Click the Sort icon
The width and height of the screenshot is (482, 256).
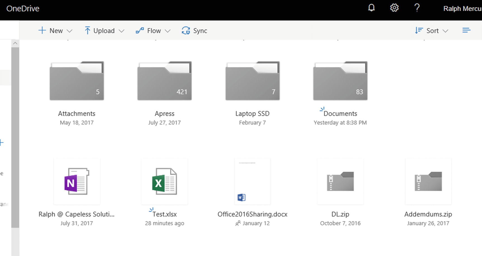coord(419,30)
